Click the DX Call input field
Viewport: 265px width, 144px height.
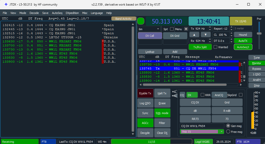150,42
